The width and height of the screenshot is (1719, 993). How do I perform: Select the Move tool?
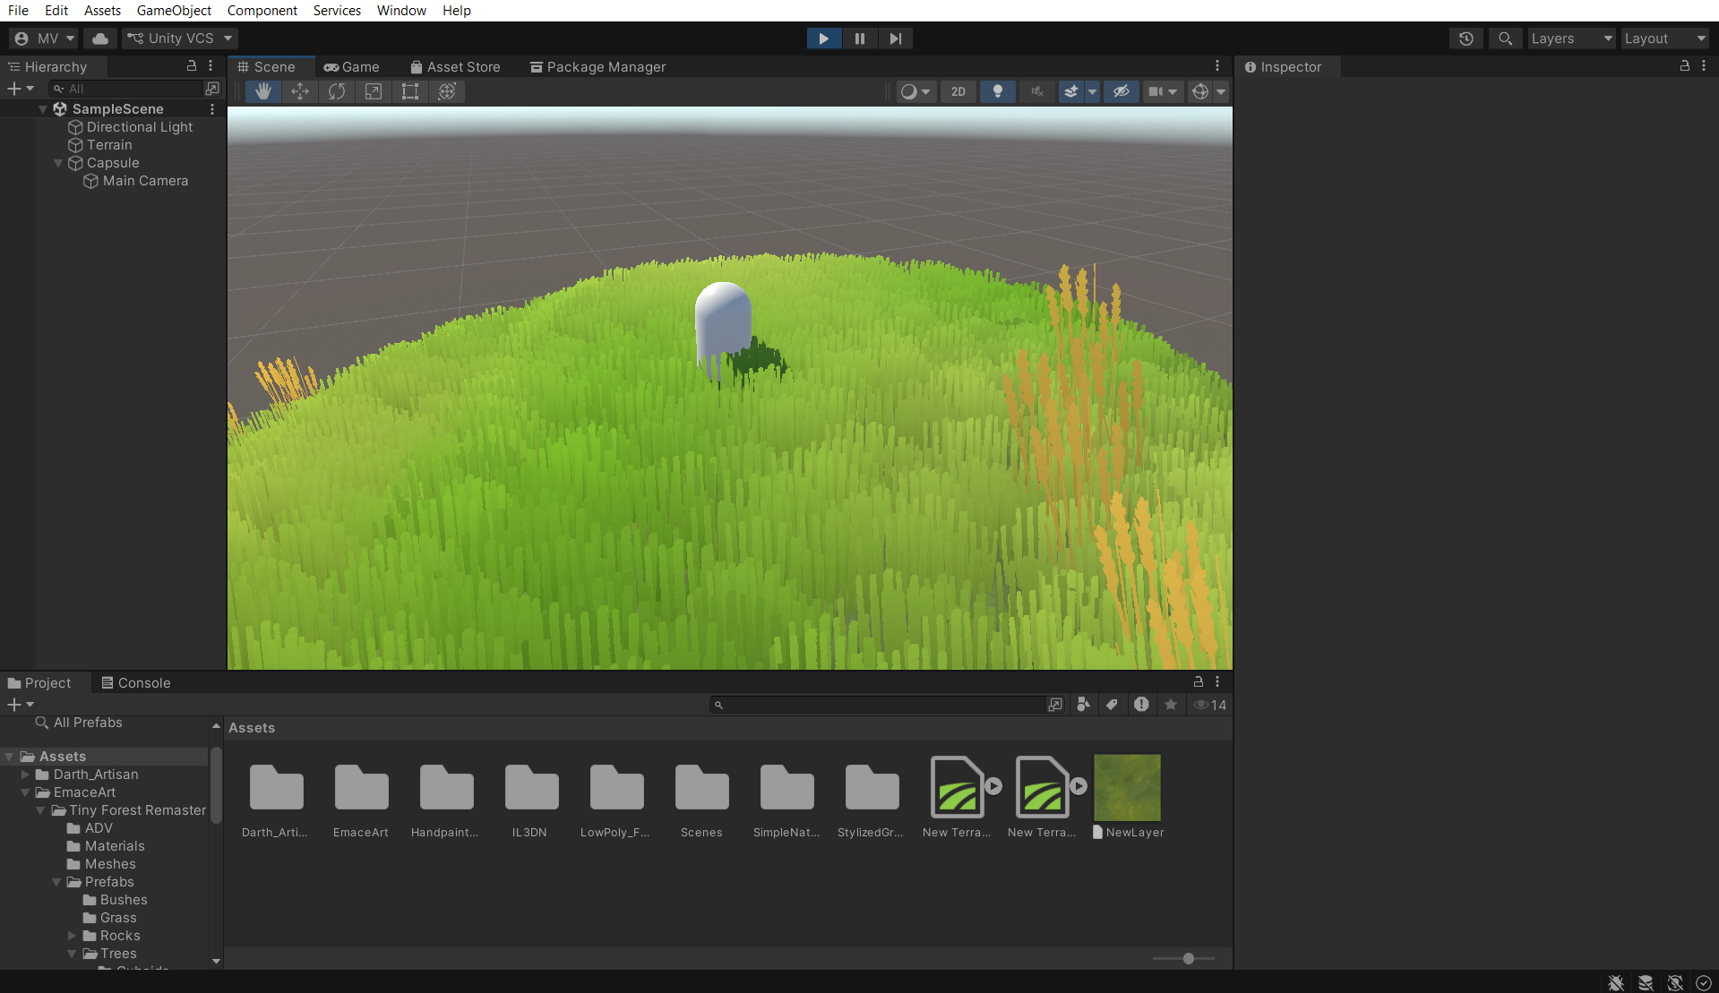click(300, 91)
